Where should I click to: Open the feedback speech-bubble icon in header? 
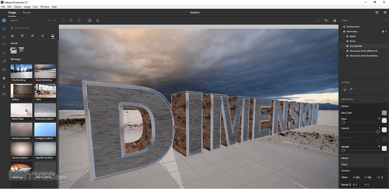point(385,13)
